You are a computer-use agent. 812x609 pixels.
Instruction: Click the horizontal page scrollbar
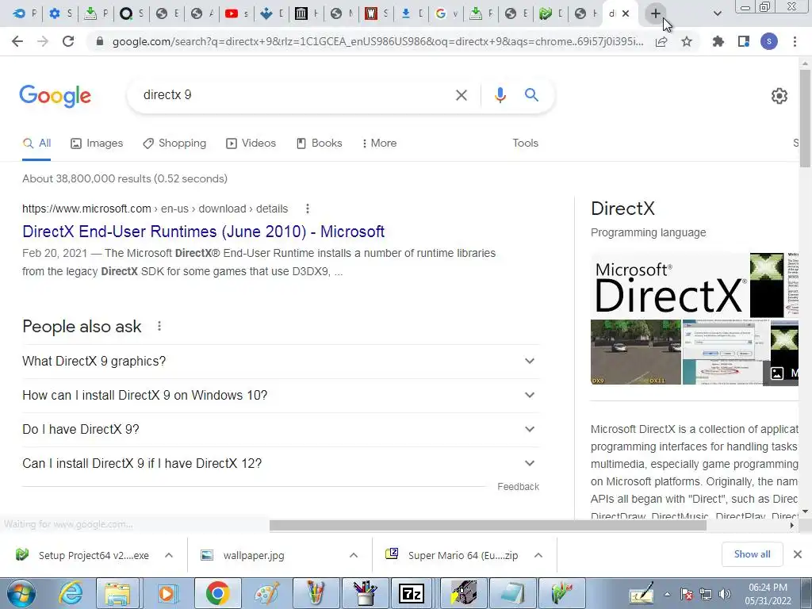coord(488,526)
